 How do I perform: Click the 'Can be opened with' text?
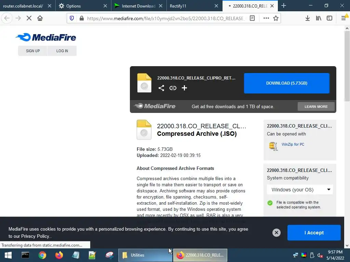286,134
